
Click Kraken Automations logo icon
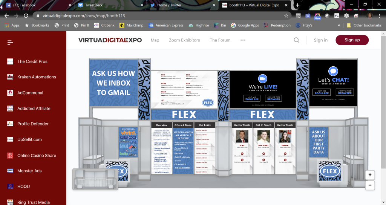[10, 77]
